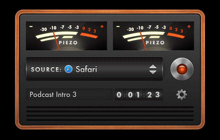Screen dimensions: 220x140
Task: Click the left meter's red needle
Action: (56, 41)
